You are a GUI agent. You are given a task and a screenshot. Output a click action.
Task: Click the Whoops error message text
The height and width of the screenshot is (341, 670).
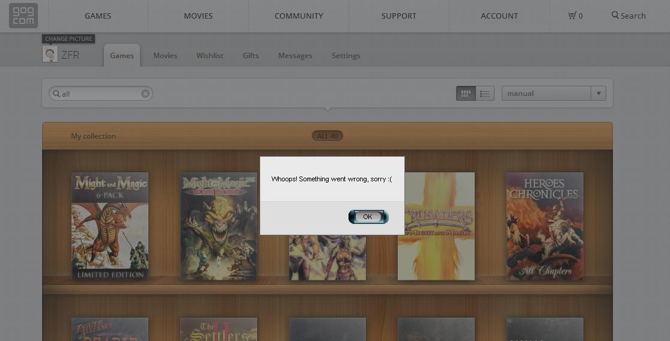[x=332, y=180]
